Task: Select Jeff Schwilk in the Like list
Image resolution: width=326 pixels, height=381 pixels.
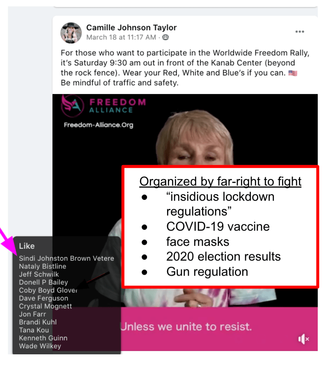Action: [x=39, y=274]
